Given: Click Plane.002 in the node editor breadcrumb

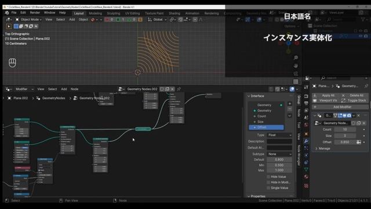Looking at the screenshot, I should [x=21, y=98].
